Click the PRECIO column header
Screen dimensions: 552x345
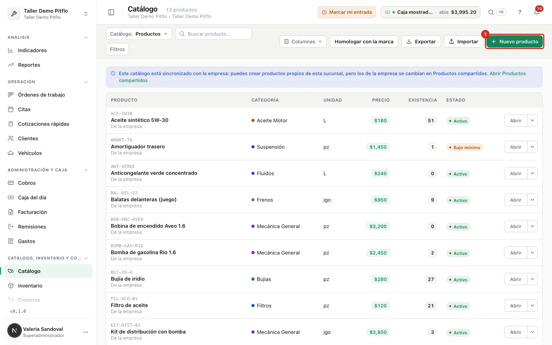(381, 100)
